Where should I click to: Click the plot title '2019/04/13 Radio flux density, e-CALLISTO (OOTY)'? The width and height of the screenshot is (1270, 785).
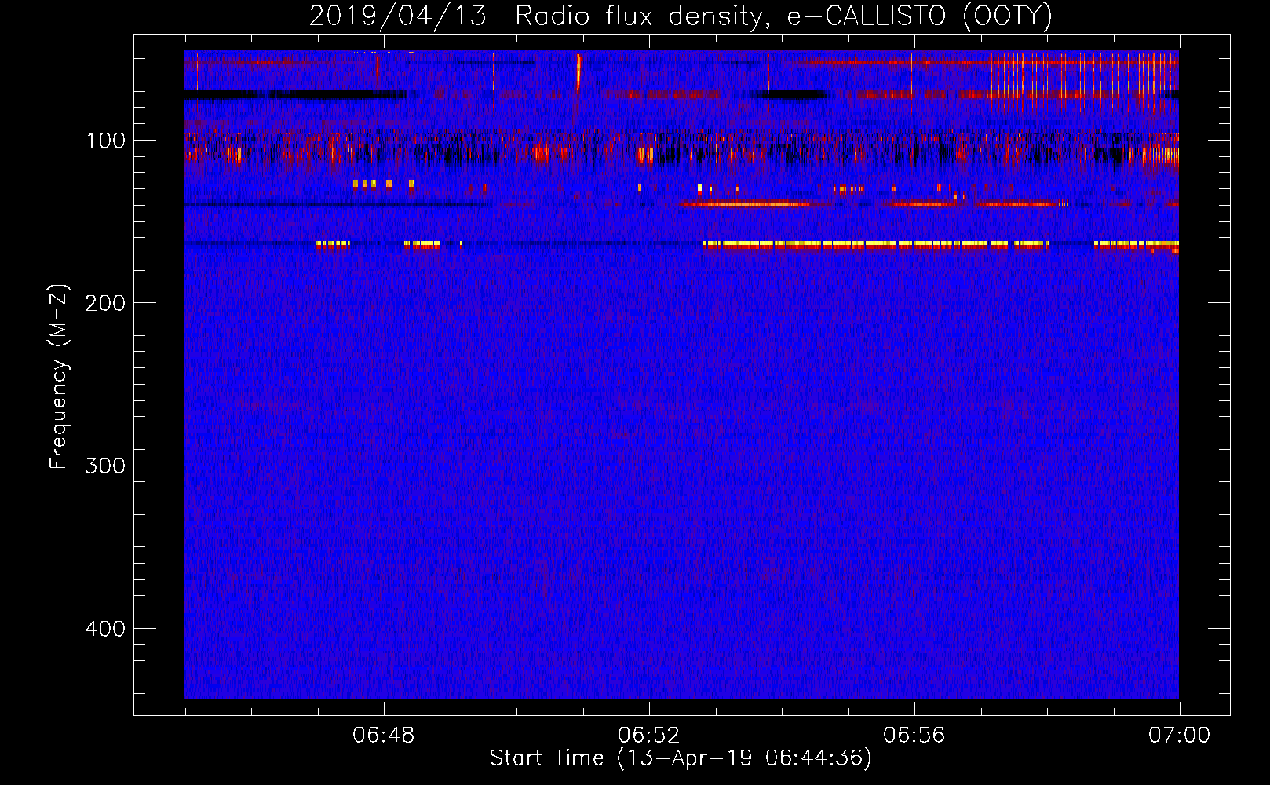click(681, 16)
